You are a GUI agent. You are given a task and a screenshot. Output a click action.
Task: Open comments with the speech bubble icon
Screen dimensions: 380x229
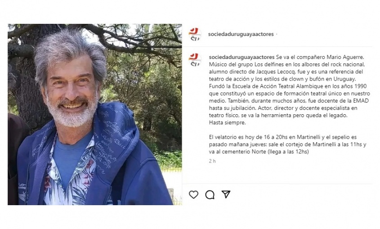(210, 194)
